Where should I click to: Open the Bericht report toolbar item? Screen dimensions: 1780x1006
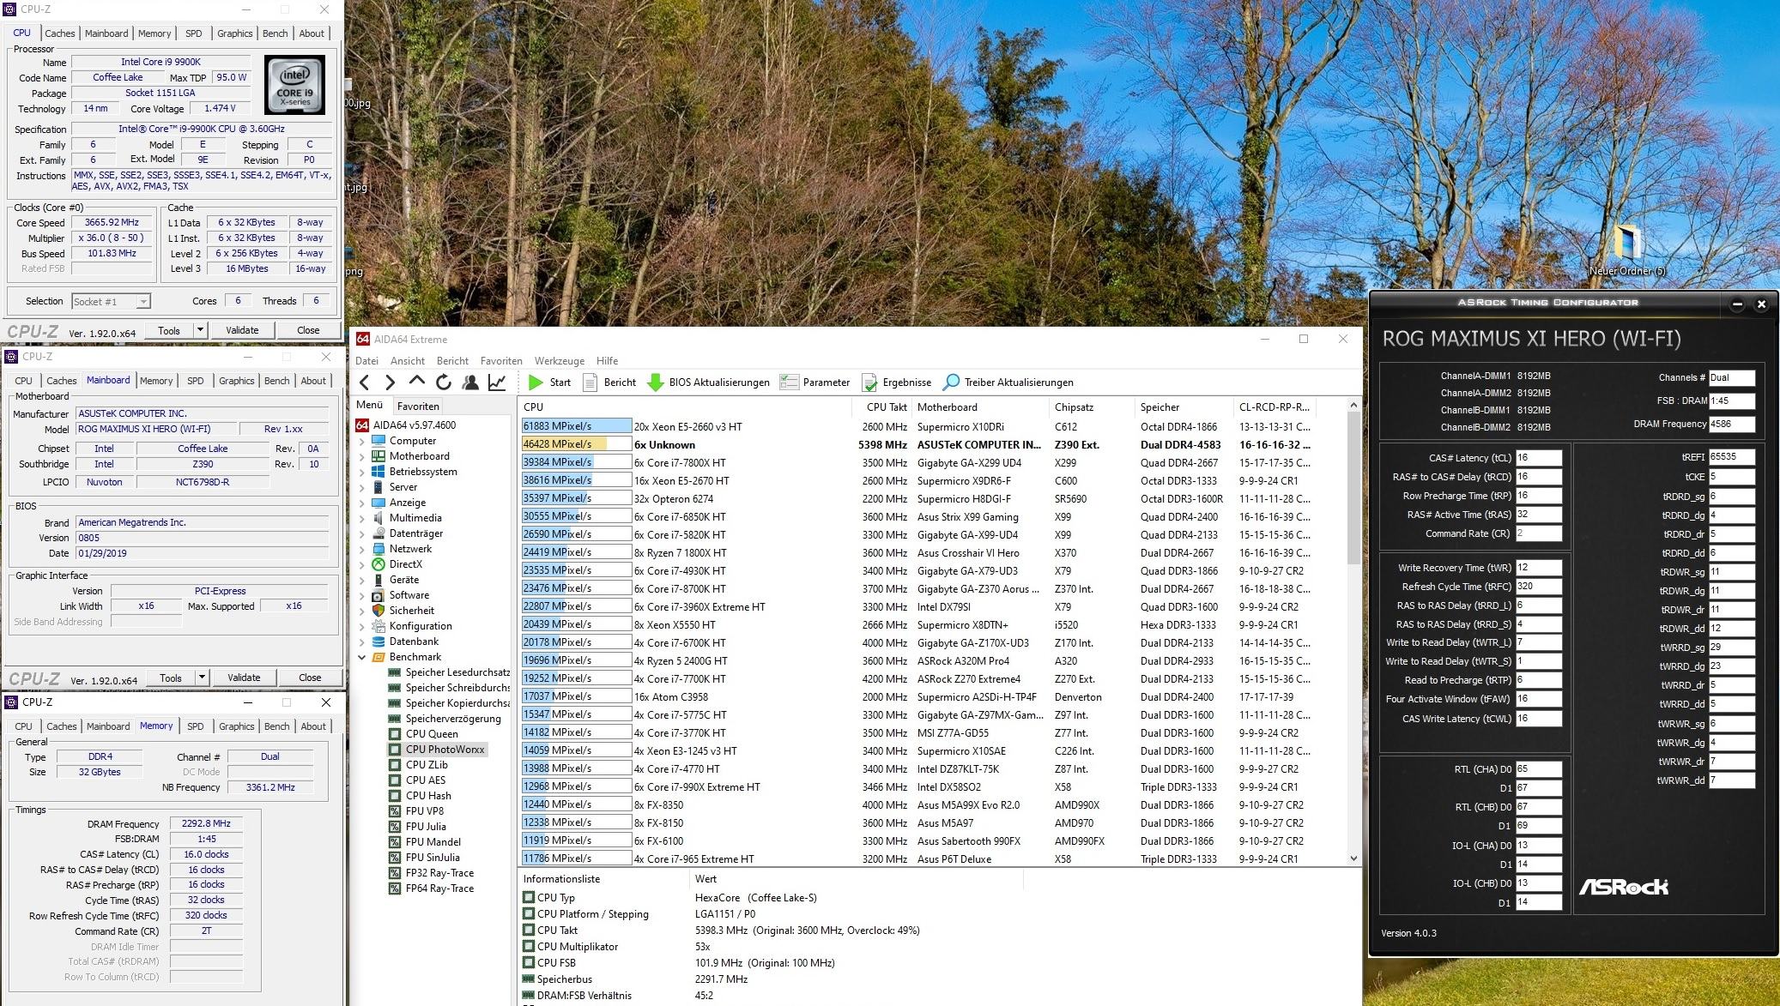pyautogui.click(x=609, y=383)
